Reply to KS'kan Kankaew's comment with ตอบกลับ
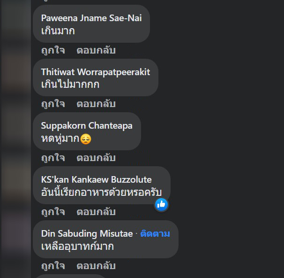 (96, 212)
